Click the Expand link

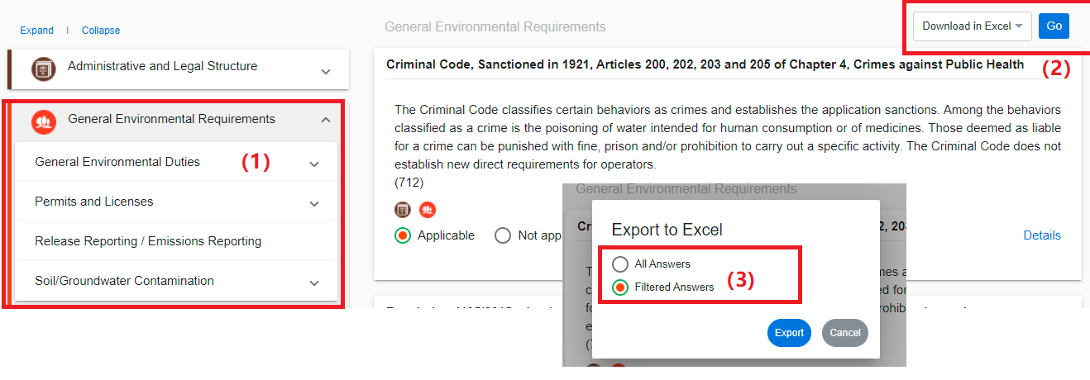click(36, 31)
